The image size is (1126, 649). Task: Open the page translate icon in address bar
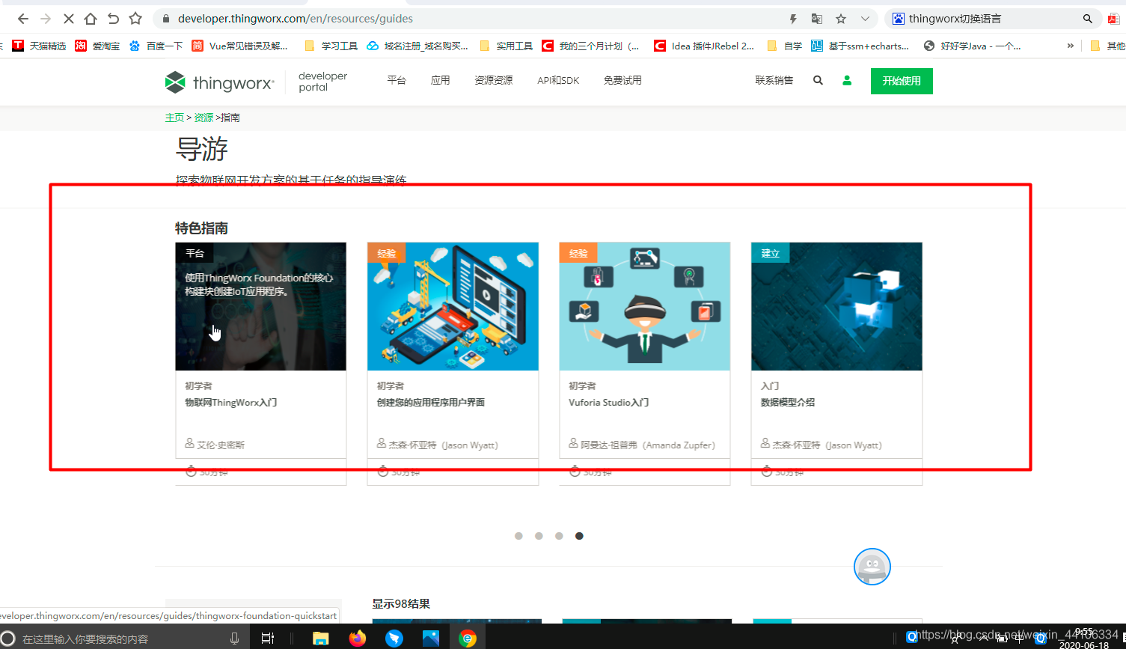click(x=817, y=19)
